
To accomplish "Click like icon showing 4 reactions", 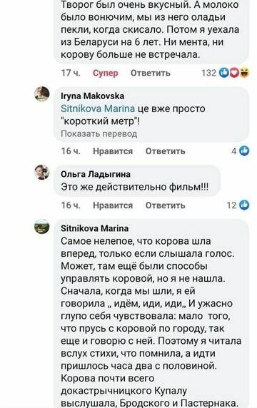I will click(244, 151).
